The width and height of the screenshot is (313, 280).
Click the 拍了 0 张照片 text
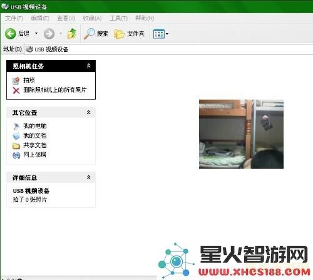click(x=30, y=200)
